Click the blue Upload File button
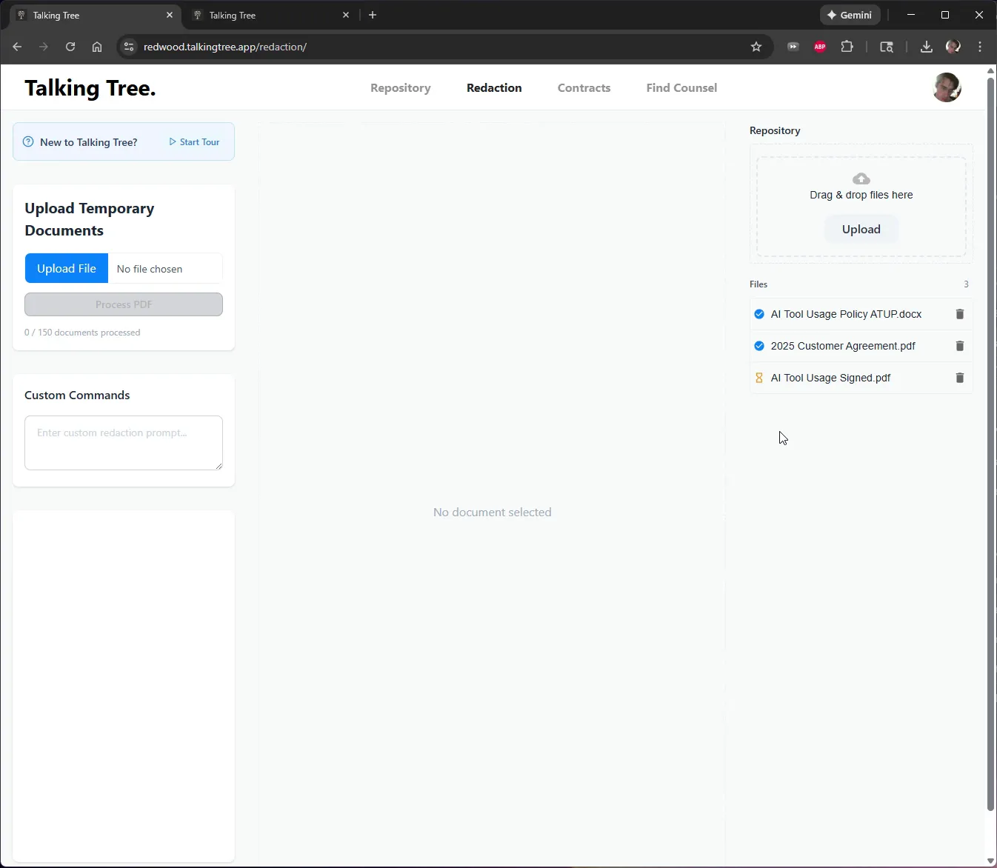Screen dimensions: 997x868 (67, 268)
